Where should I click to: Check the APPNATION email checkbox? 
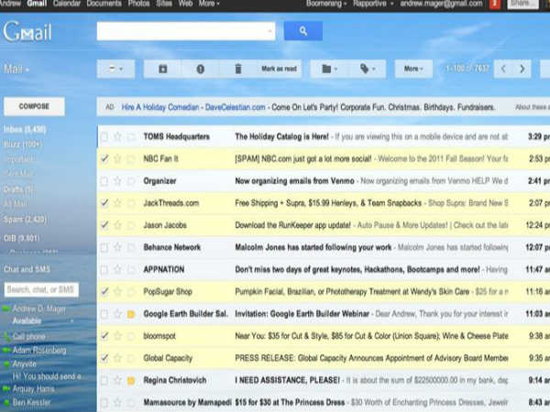tap(104, 269)
